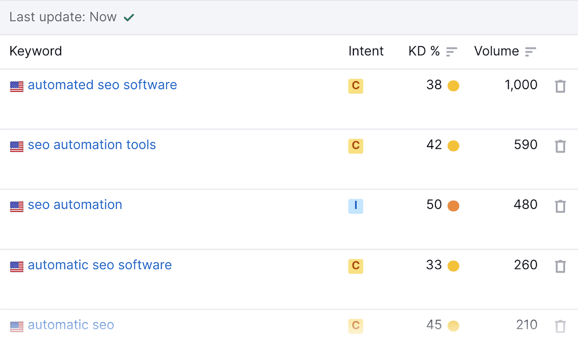The height and width of the screenshot is (354, 578).
Task: Open the 'automated seo software' keyword link
Action: coord(102,85)
